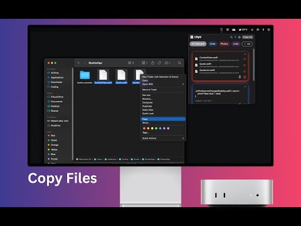Remove ContentView.swift with its red circle icon

(245, 59)
